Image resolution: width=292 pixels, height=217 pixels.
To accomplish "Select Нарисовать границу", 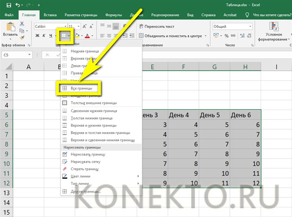I will pyautogui.click(x=101, y=154).
